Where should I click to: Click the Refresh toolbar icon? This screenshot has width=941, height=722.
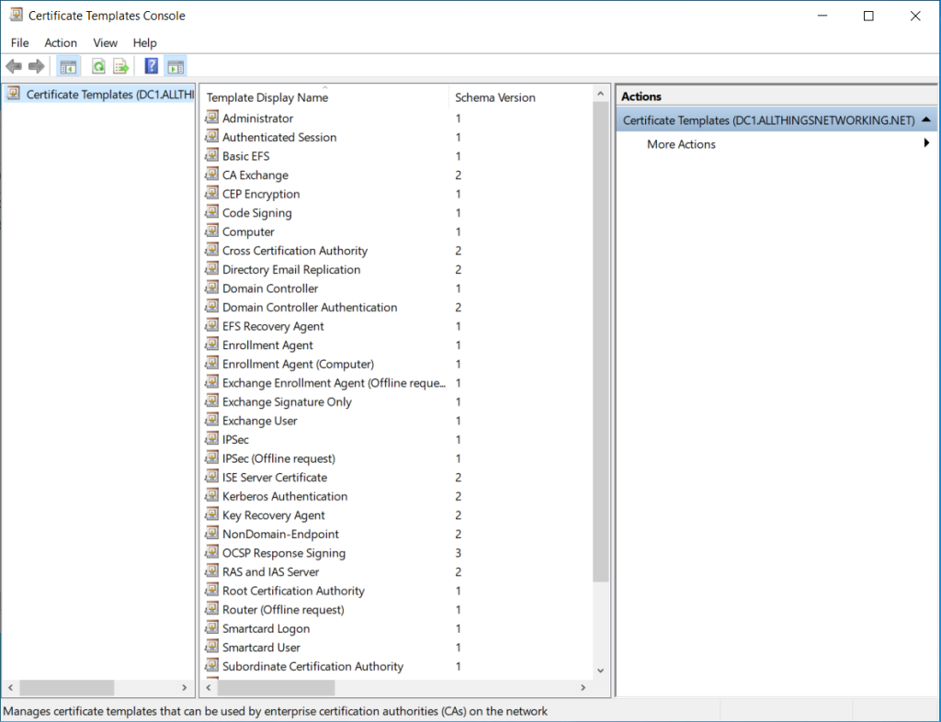click(98, 66)
